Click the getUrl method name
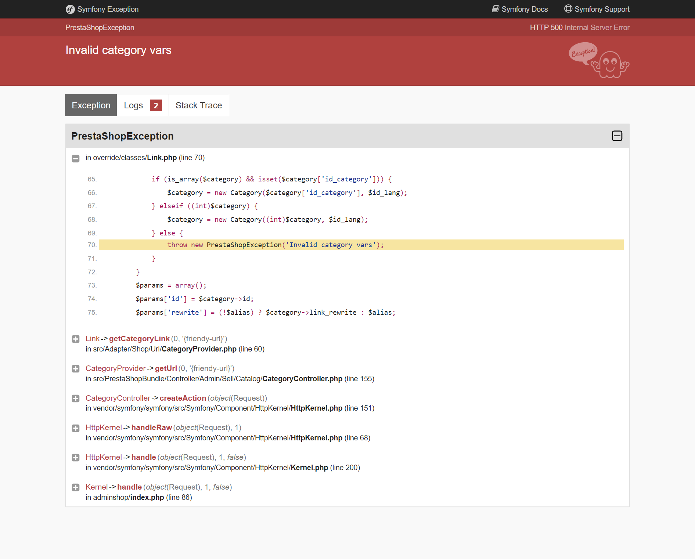This screenshot has height=559, width=695. point(166,368)
